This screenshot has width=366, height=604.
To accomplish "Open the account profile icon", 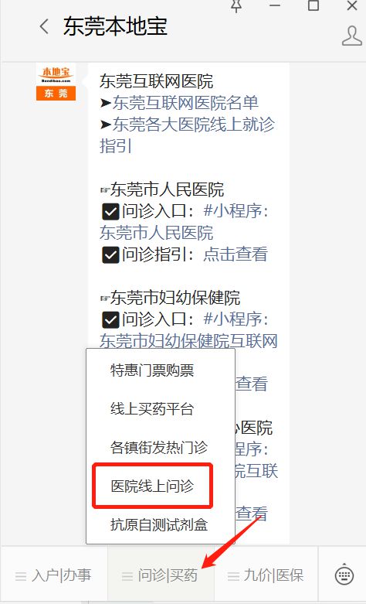I will click(352, 36).
